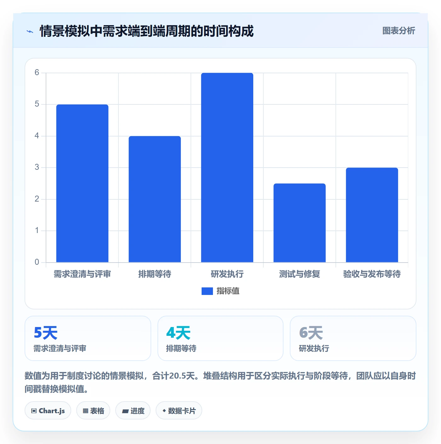Select the 需求澄清与评审 bar in chart

tap(82, 183)
